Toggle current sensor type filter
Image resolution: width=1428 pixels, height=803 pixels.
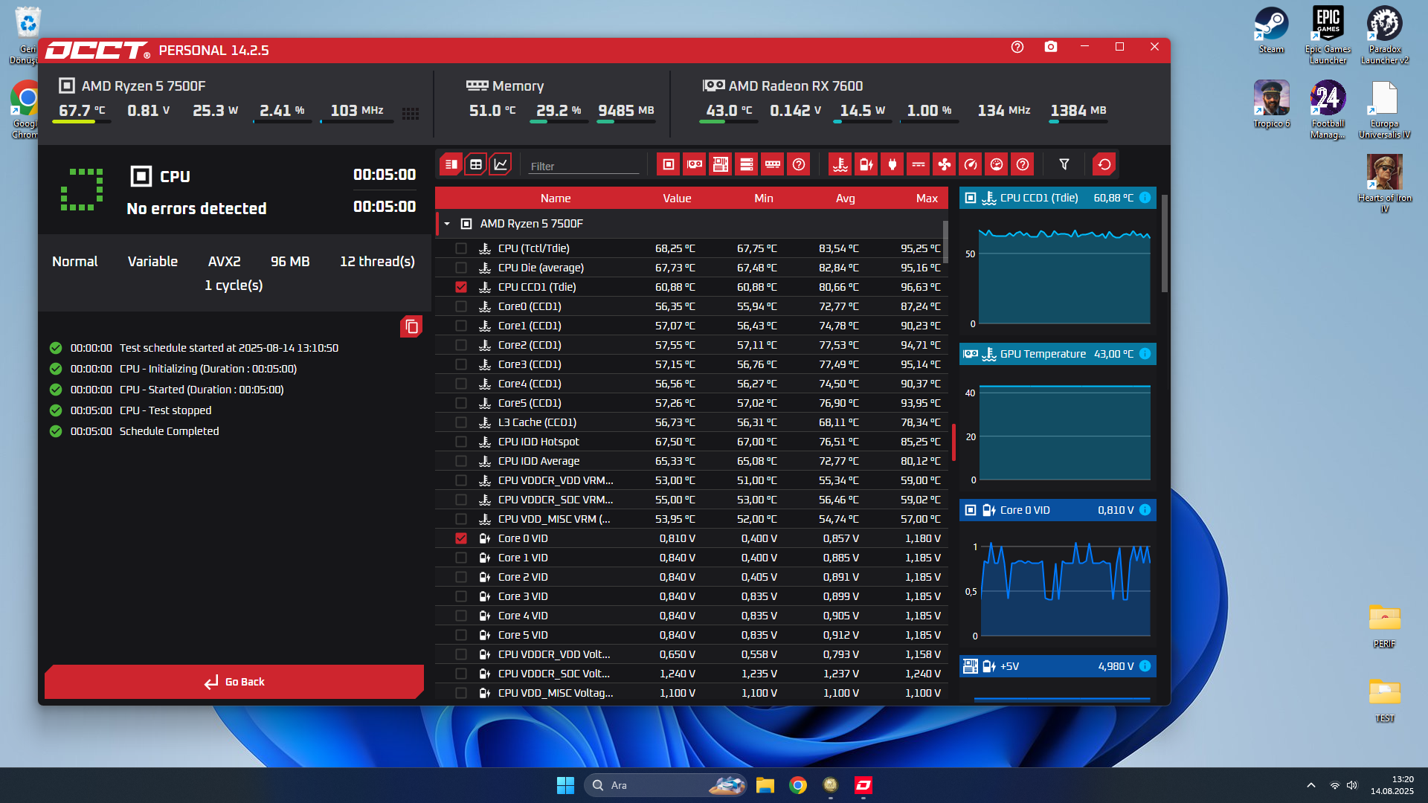pyautogui.click(x=919, y=164)
